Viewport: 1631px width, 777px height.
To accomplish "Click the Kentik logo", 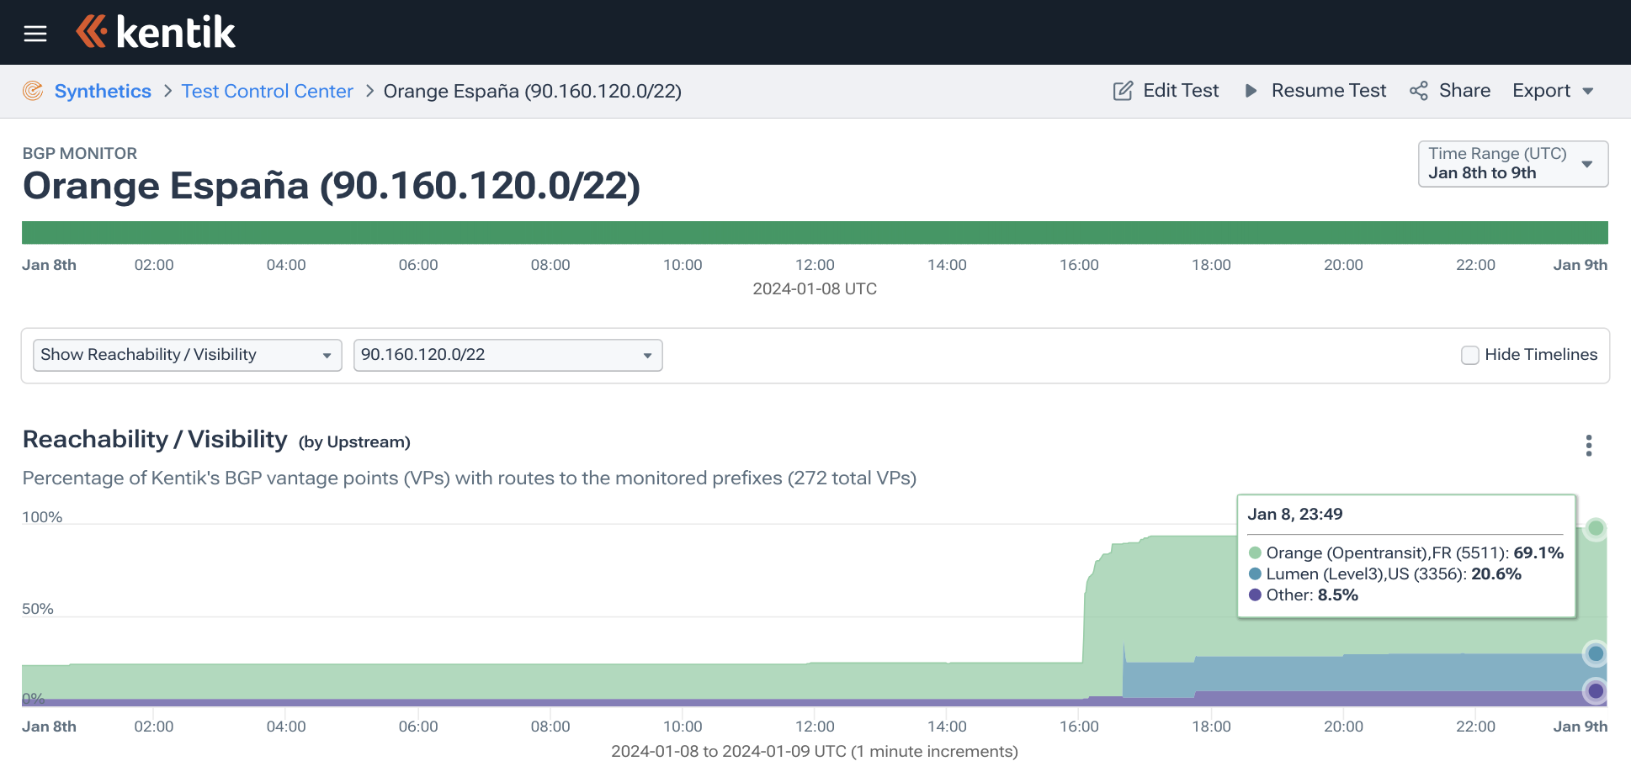I will pos(156,33).
